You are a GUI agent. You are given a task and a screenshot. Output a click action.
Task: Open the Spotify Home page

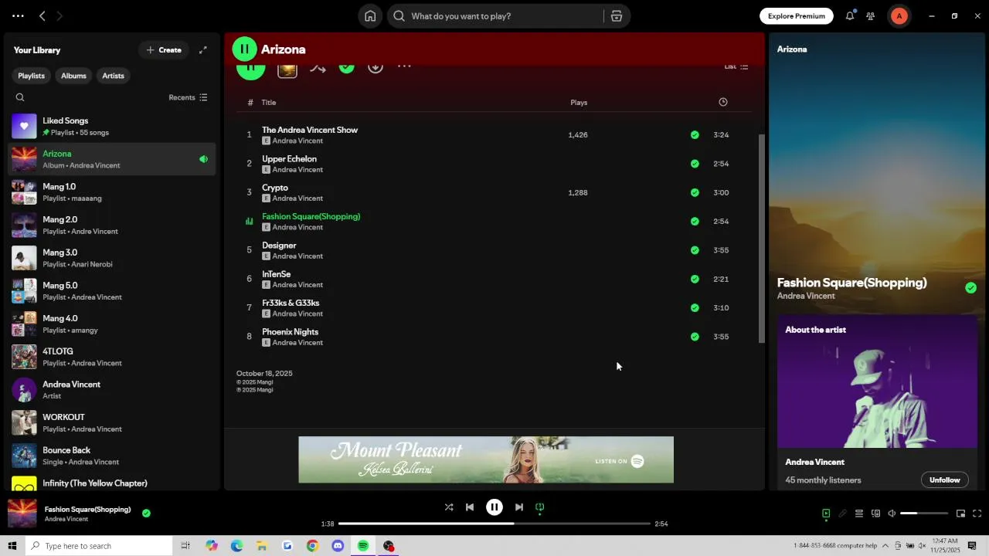[x=370, y=16]
